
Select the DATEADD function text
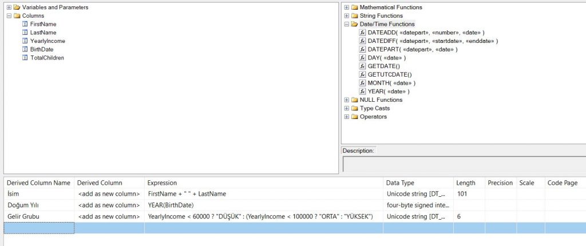tap(426, 33)
